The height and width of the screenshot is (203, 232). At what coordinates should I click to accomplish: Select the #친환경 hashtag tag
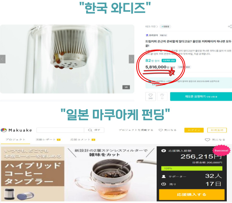click(165, 27)
